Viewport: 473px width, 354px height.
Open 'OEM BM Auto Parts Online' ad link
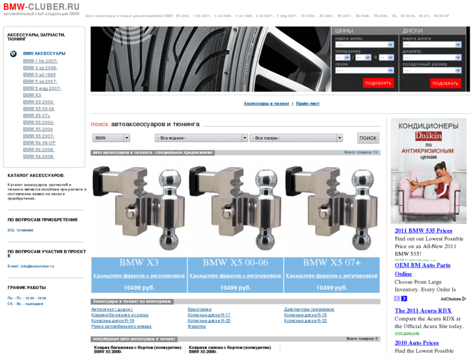pyautogui.click(x=422, y=270)
